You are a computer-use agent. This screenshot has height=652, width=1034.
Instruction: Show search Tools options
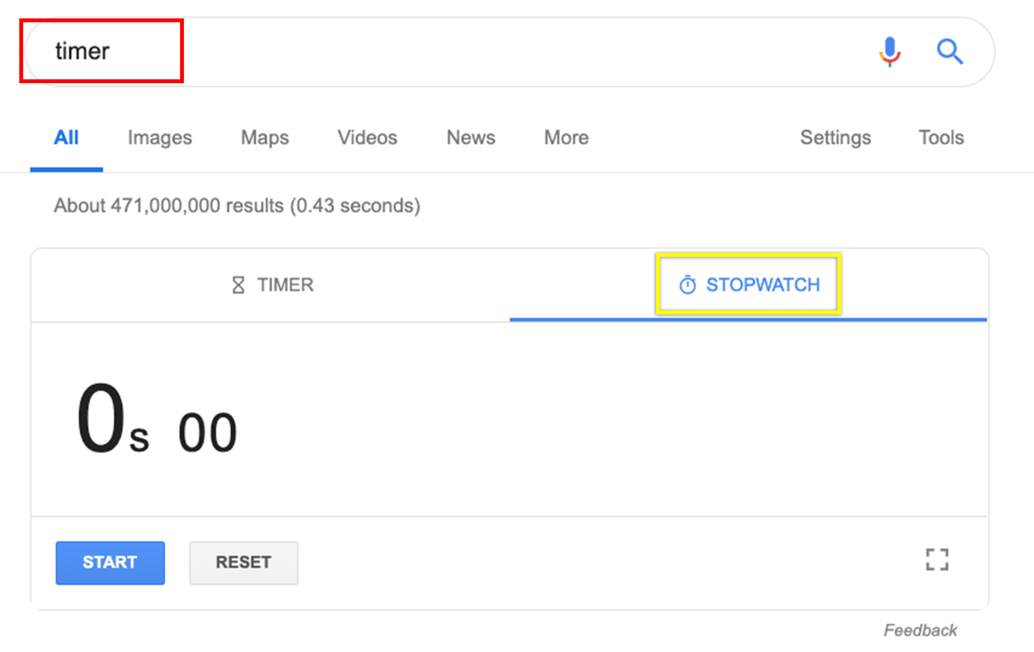(x=941, y=137)
